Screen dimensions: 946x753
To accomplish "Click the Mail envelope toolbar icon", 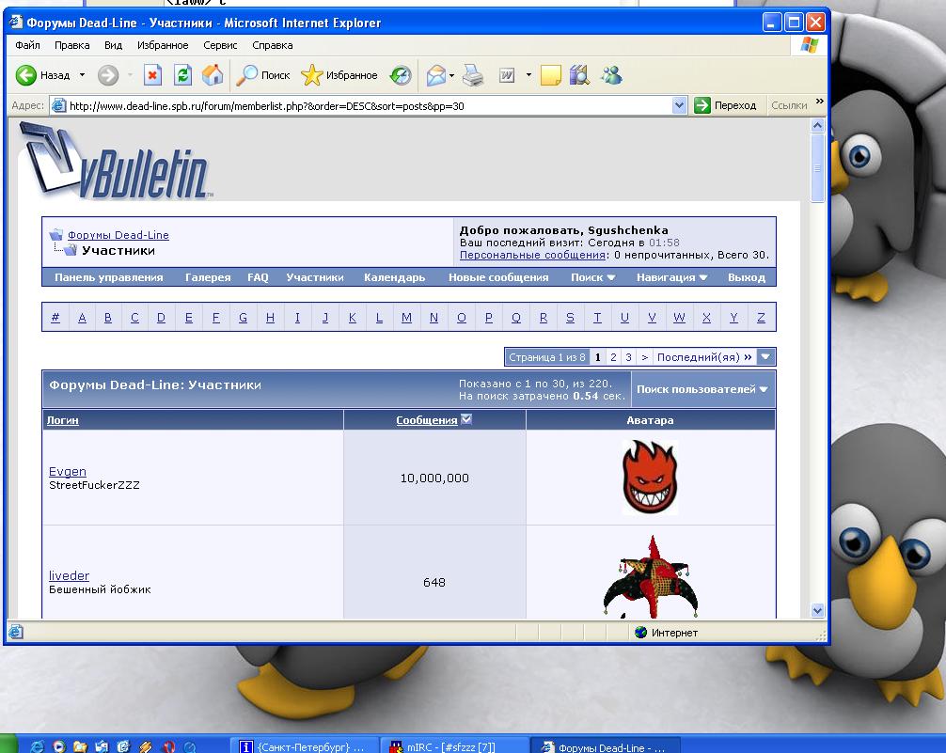I will click(x=435, y=75).
